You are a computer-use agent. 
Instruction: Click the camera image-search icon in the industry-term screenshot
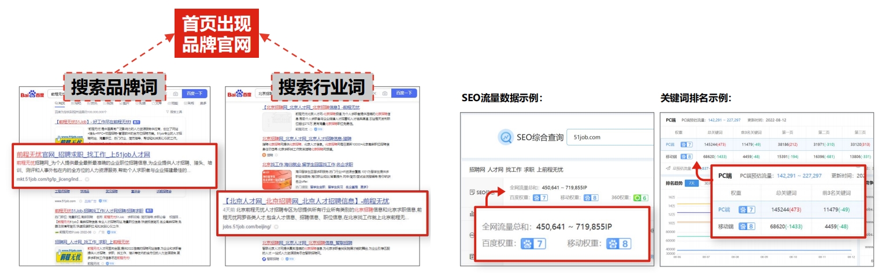[x=384, y=93]
